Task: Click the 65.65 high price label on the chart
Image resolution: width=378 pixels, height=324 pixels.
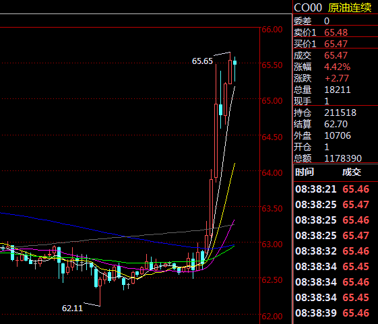Action: (x=202, y=61)
